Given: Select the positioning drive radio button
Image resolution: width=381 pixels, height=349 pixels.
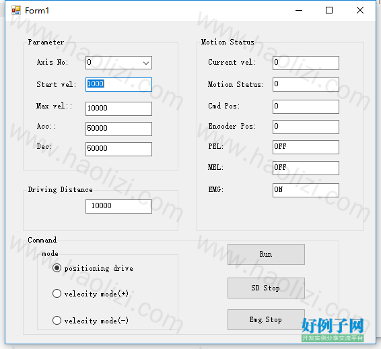Looking at the screenshot, I should pos(57,268).
